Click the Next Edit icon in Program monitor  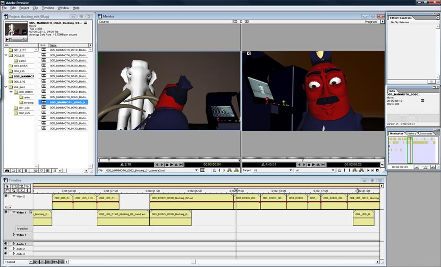[373, 170]
